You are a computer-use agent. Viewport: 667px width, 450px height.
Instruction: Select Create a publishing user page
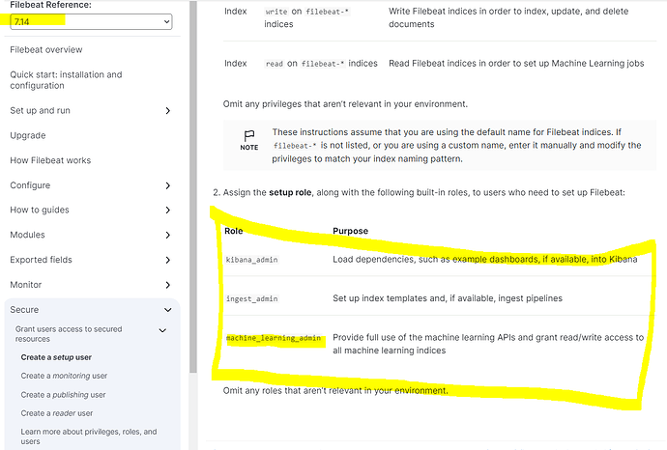point(63,395)
